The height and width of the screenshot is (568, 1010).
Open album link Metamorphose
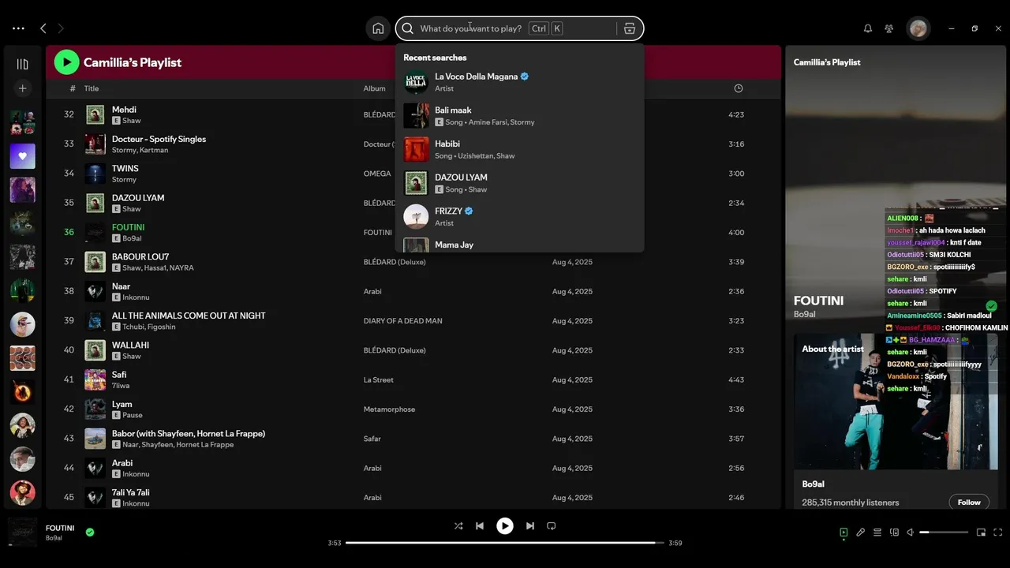(x=389, y=409)
